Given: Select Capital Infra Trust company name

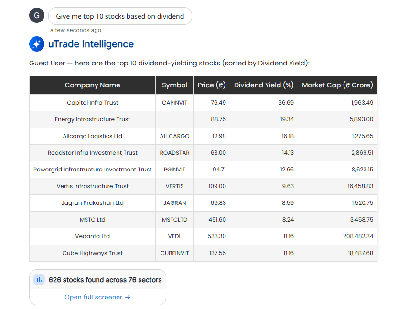Looking at the screenshot, I should click(92, 103).
